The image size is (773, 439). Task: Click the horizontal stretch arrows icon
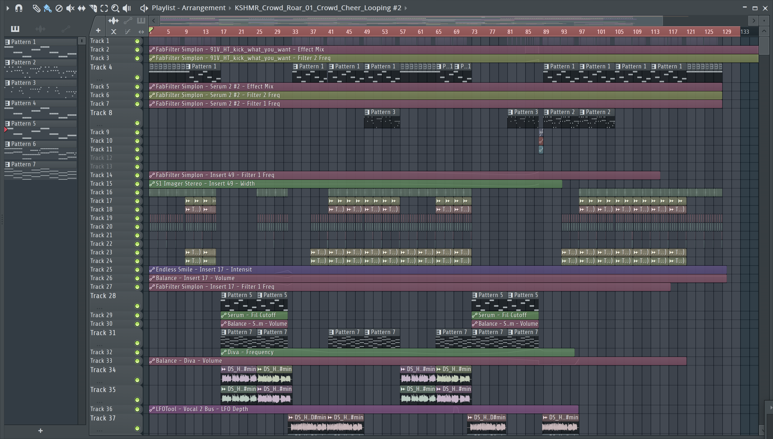[x=141, y=32]
